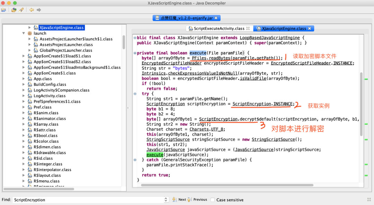Collapse the catch block fold marker
The width and height of the screenshot is (374, 205).
(135, 160)
